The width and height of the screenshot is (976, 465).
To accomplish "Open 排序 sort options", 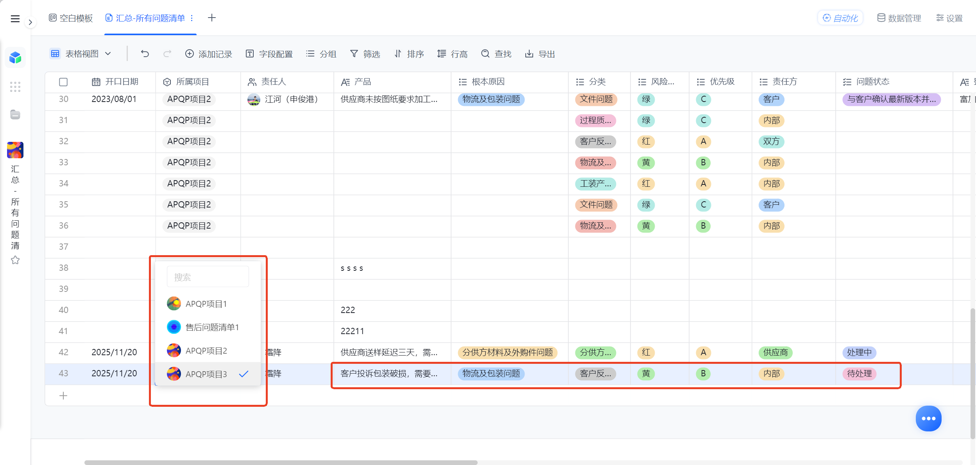I will pyautogui.click(x=409, y=54).
